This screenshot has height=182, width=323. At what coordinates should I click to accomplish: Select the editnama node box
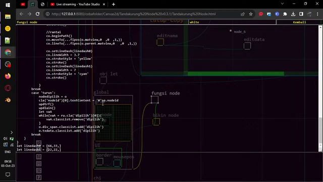click(160, 42)
